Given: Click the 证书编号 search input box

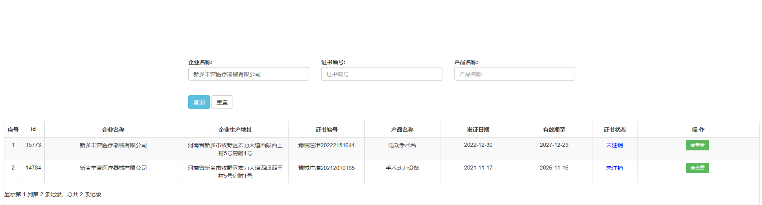Looking at the screenshot, I should click(x=381, y=74).
